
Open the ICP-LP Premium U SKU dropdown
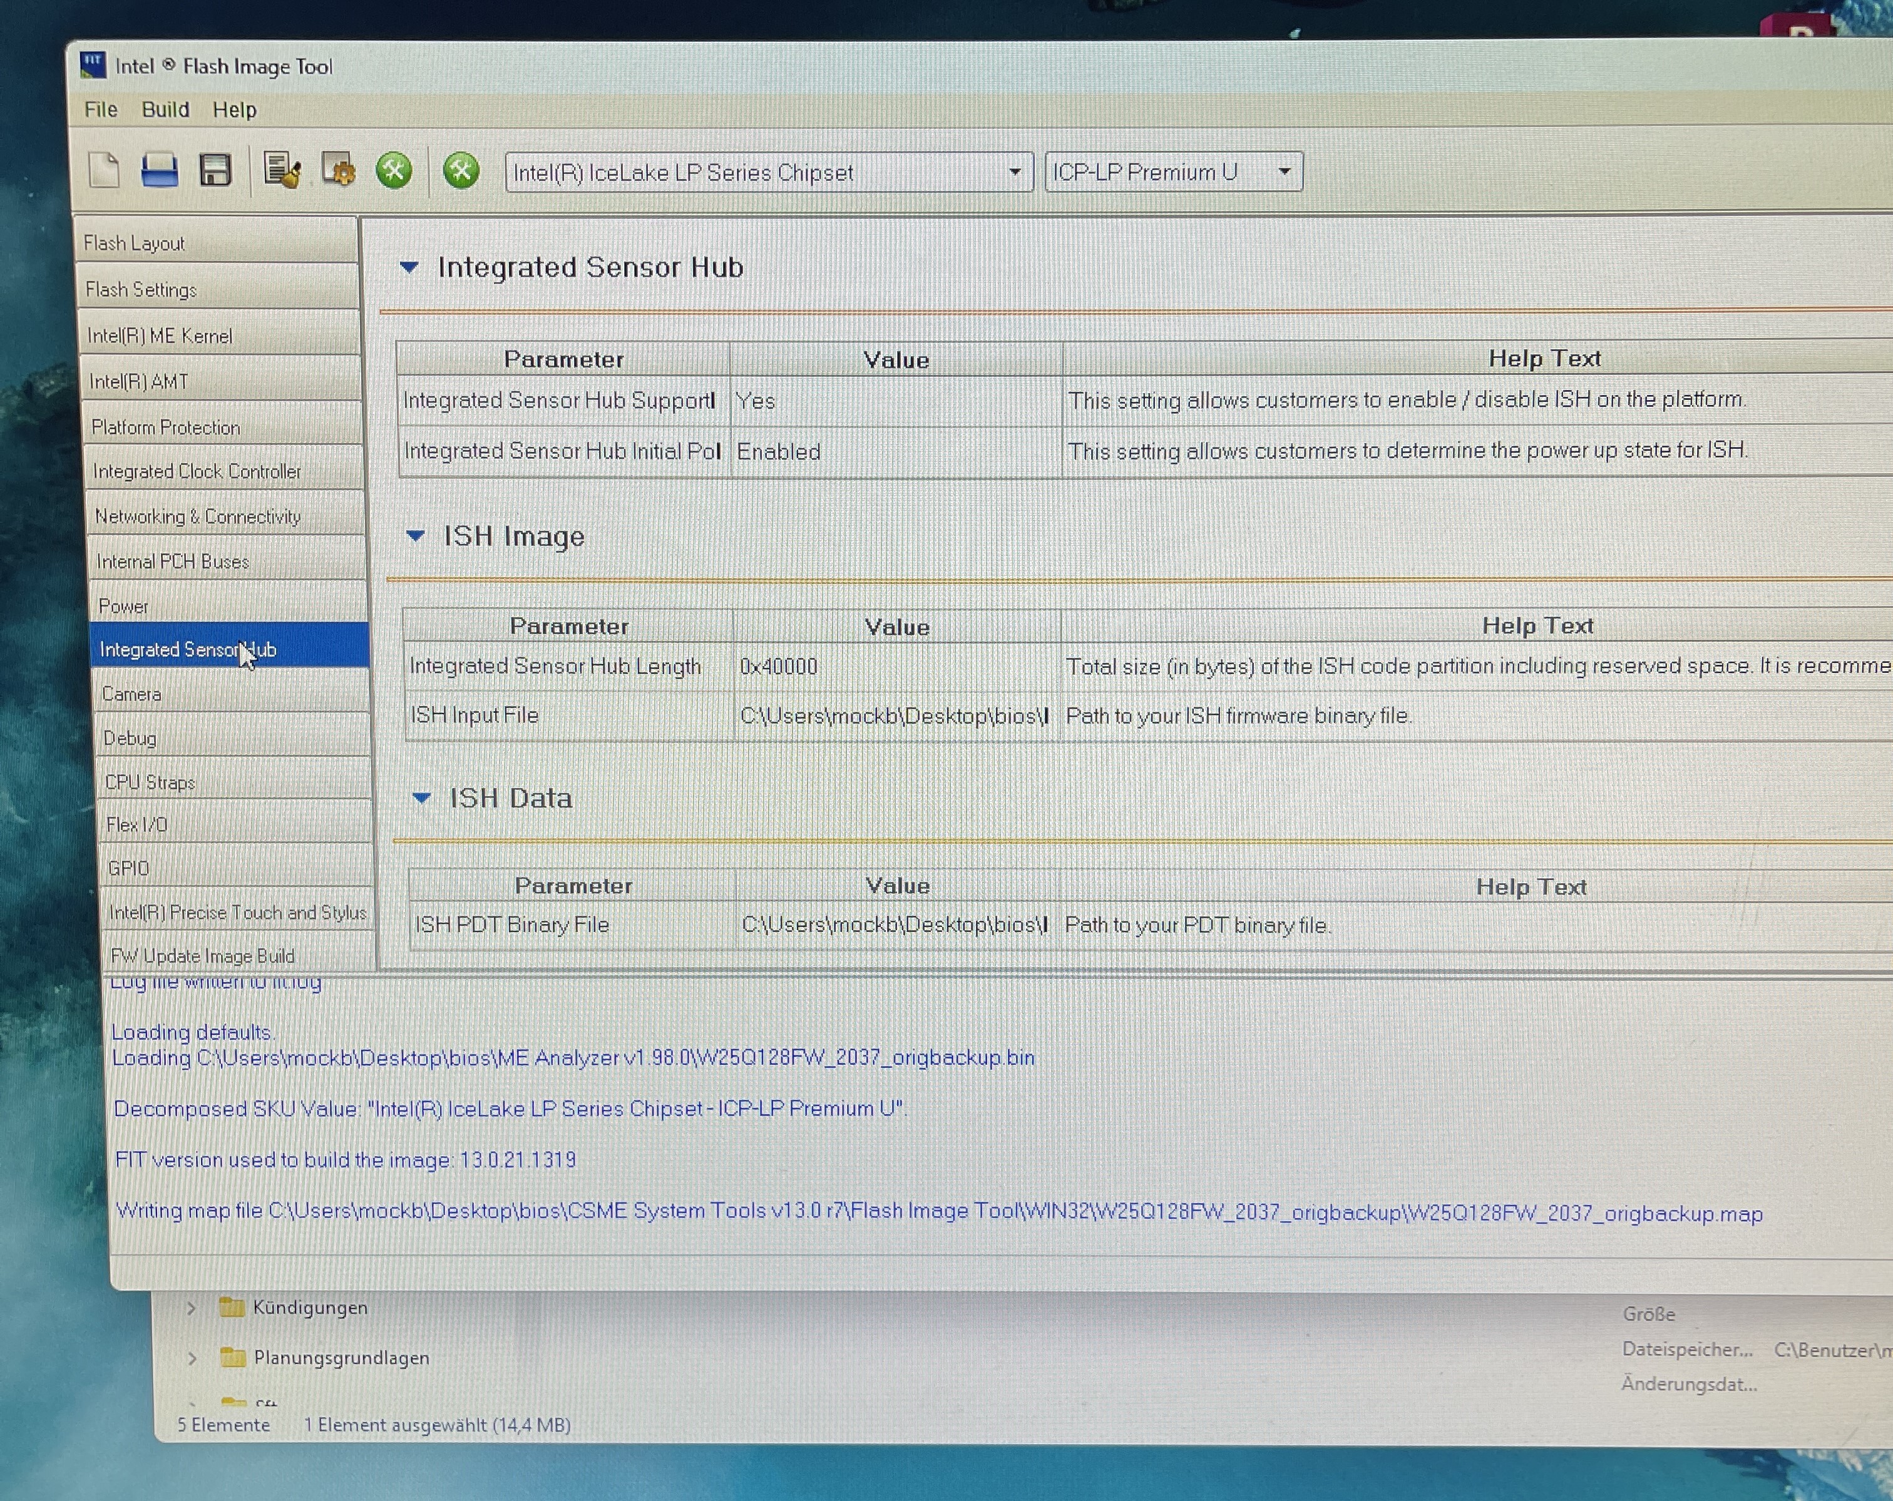tap(1284, 172)
